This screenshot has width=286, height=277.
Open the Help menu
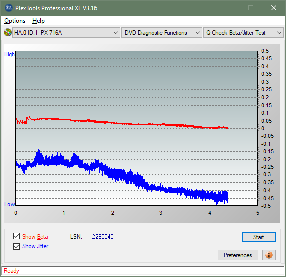[x=38, y=21]
